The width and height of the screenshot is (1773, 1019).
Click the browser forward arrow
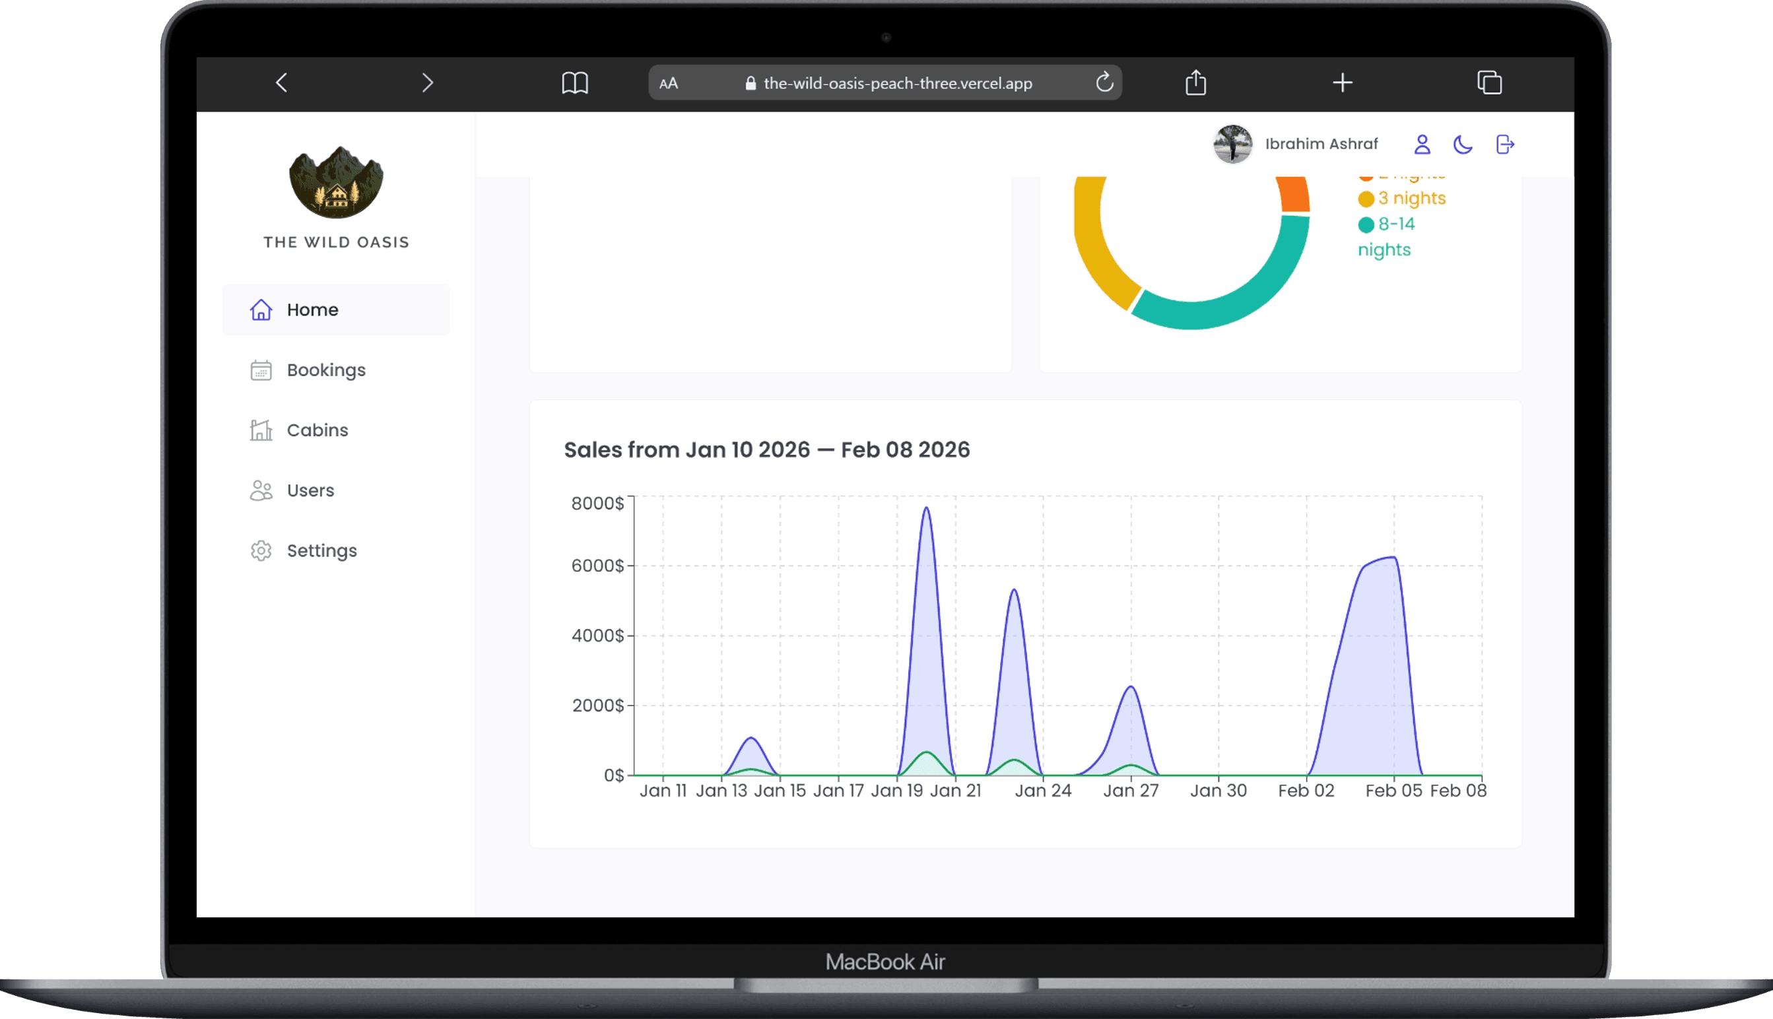428,82
